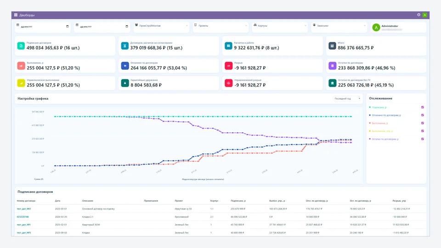Click cell Иркутская 3у 55

(183, 209)
